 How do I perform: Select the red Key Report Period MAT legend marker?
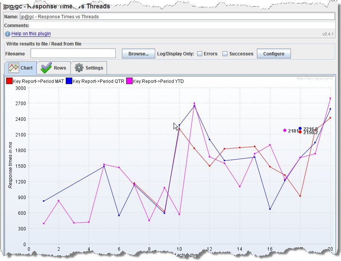pyautogui.click(x=9, y=81)
